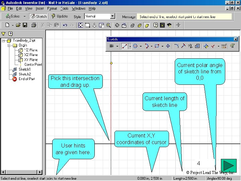Open a file with the folder icon
The height and width of the screenshot is (181, 241).
point(18,25)
